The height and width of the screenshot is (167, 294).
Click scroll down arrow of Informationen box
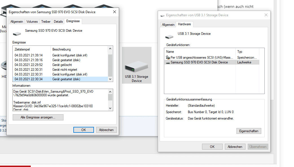pyautogui.click(x=110, y=108)
